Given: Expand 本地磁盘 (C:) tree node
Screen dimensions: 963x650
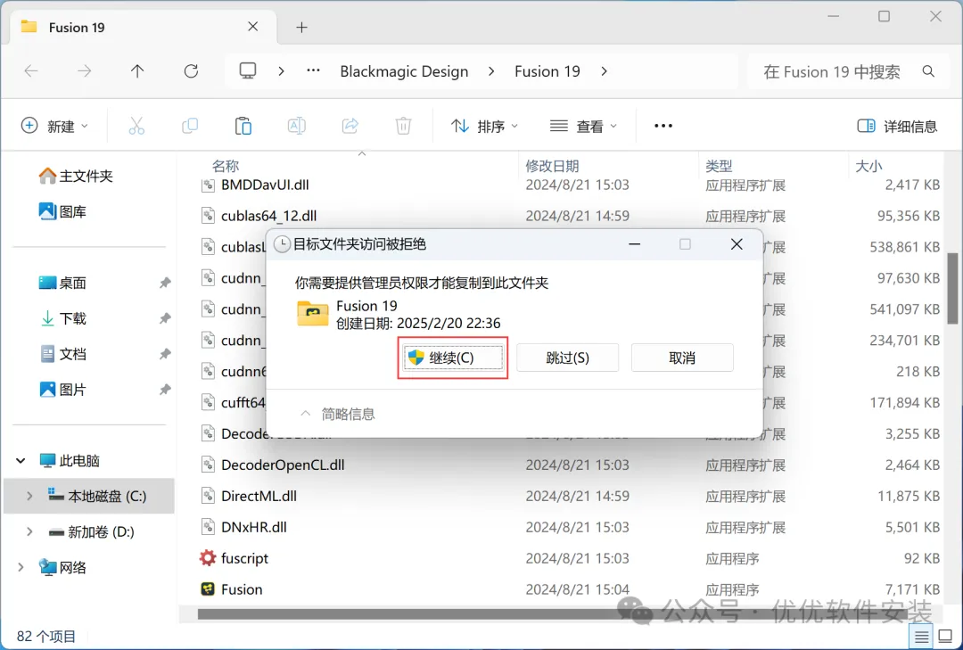Looking at the screenshot, I should click(x=29, y=496).
